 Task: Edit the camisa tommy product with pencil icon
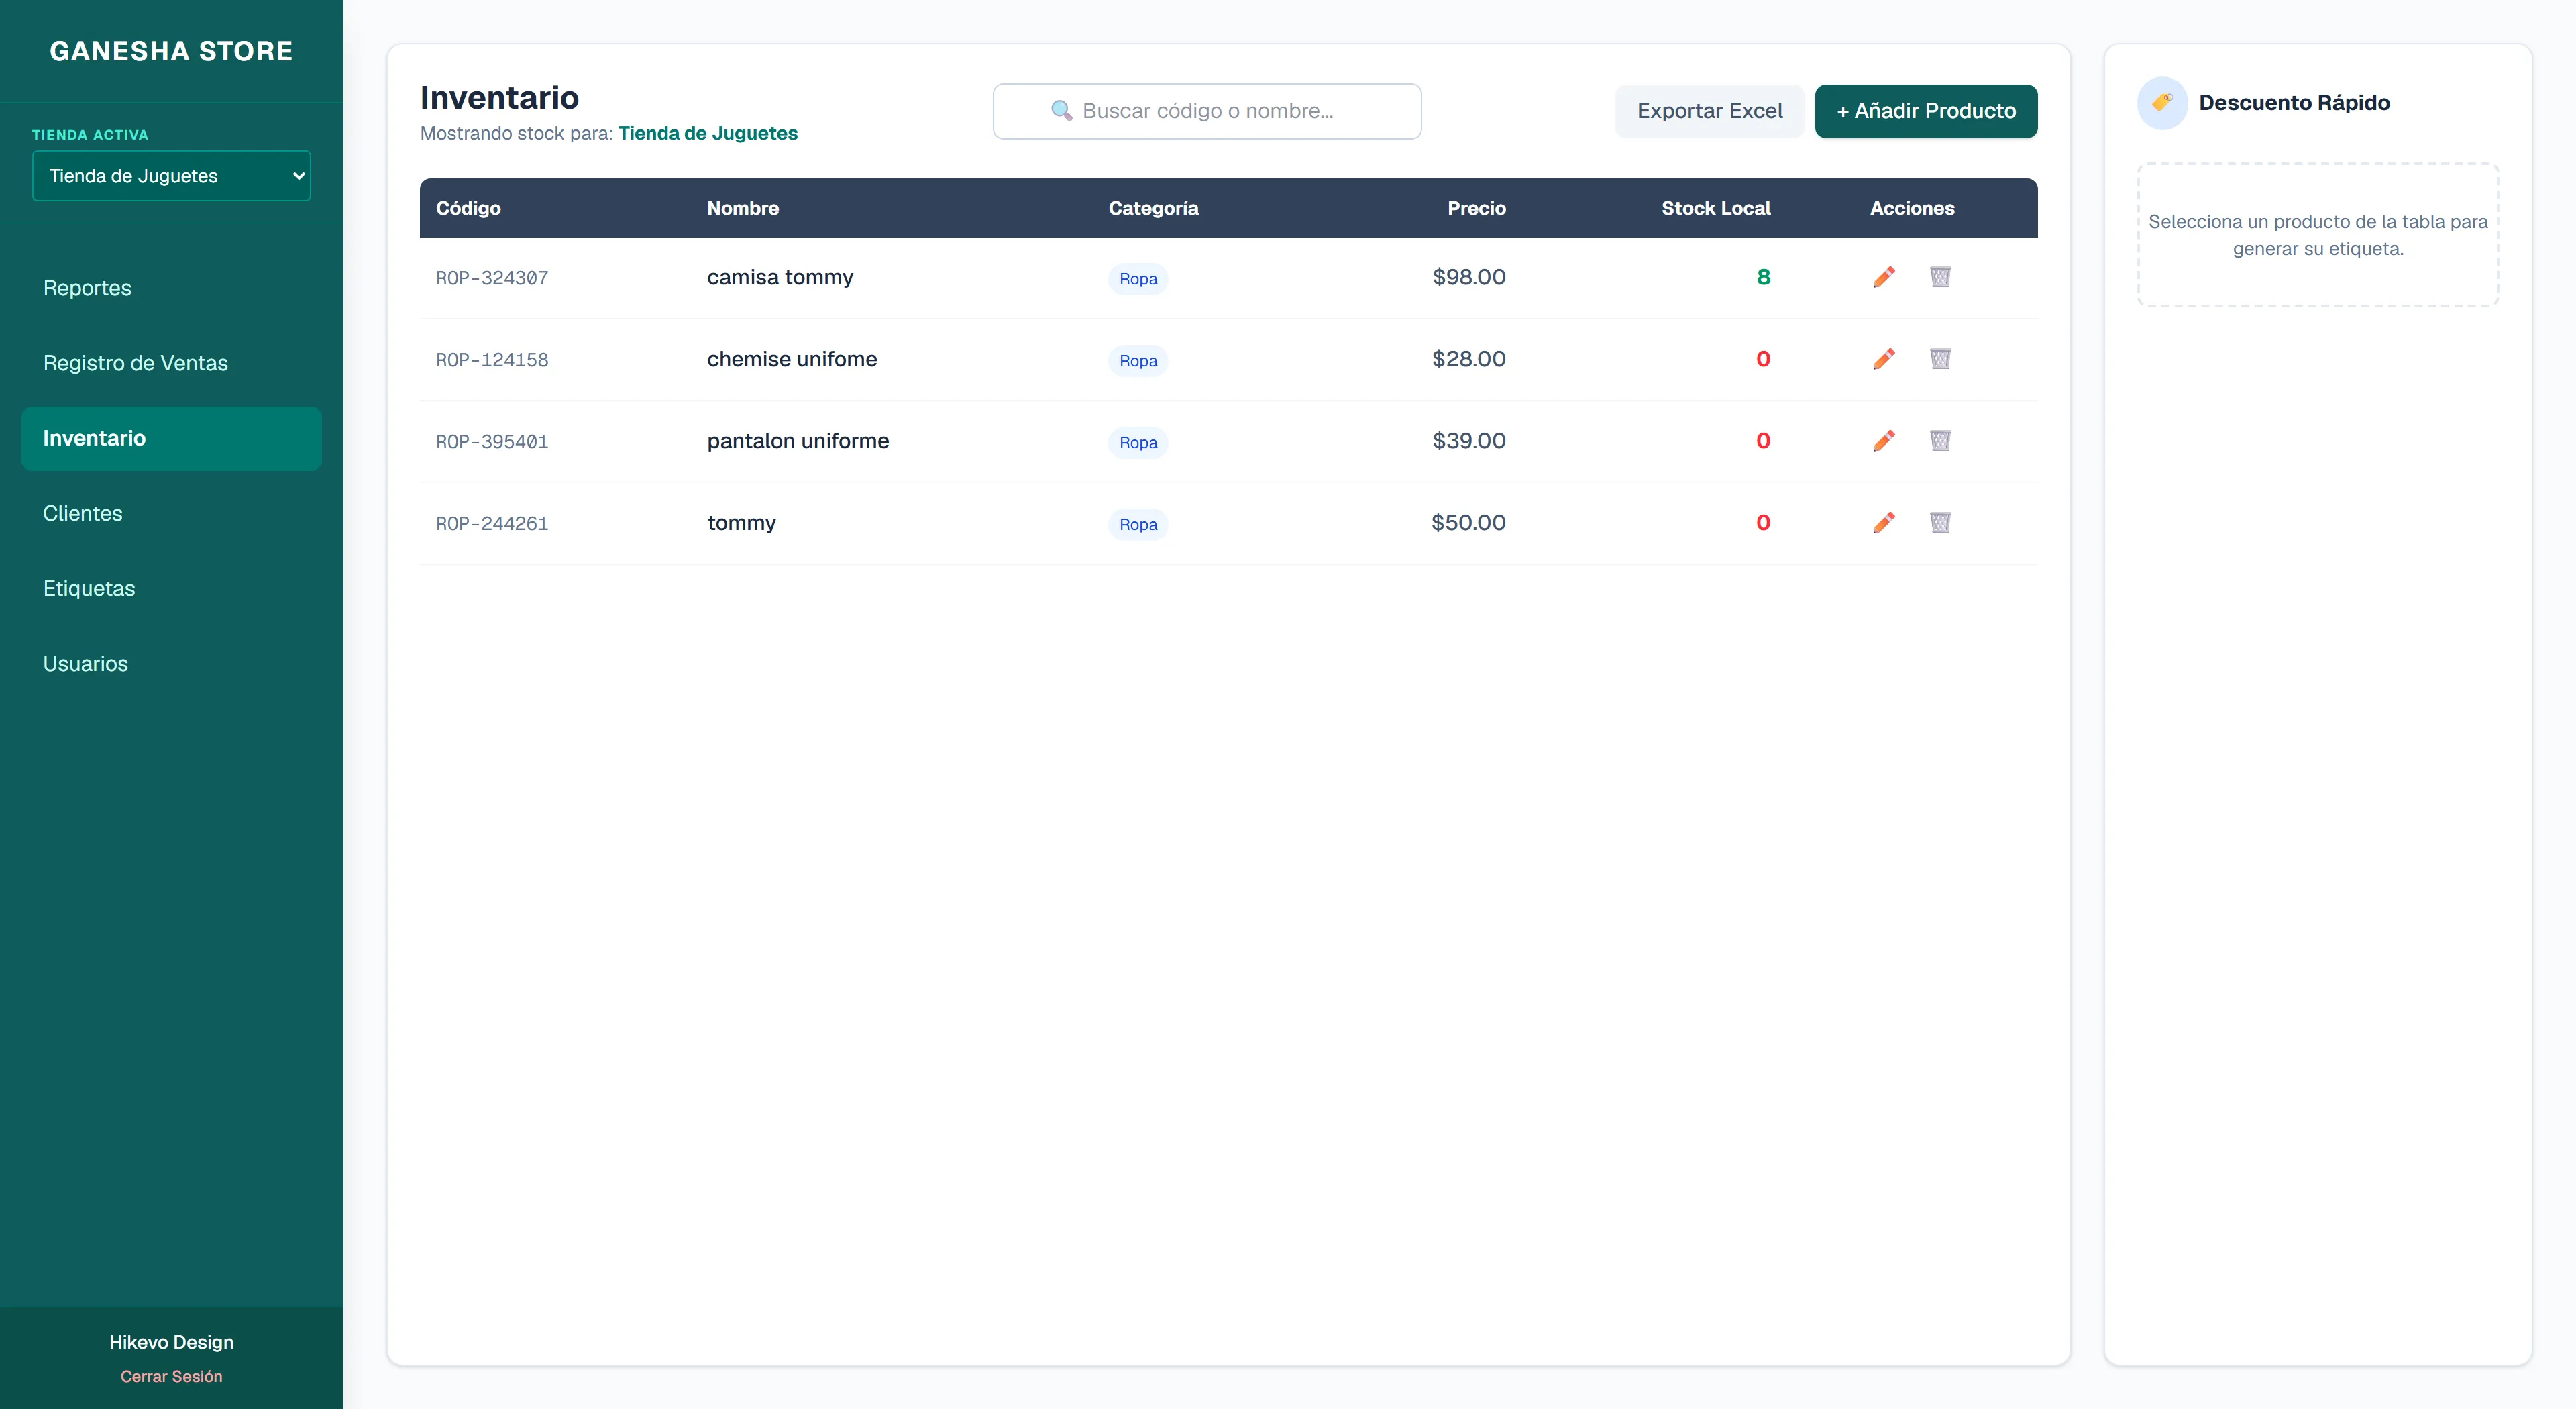tap(1884, 277)
